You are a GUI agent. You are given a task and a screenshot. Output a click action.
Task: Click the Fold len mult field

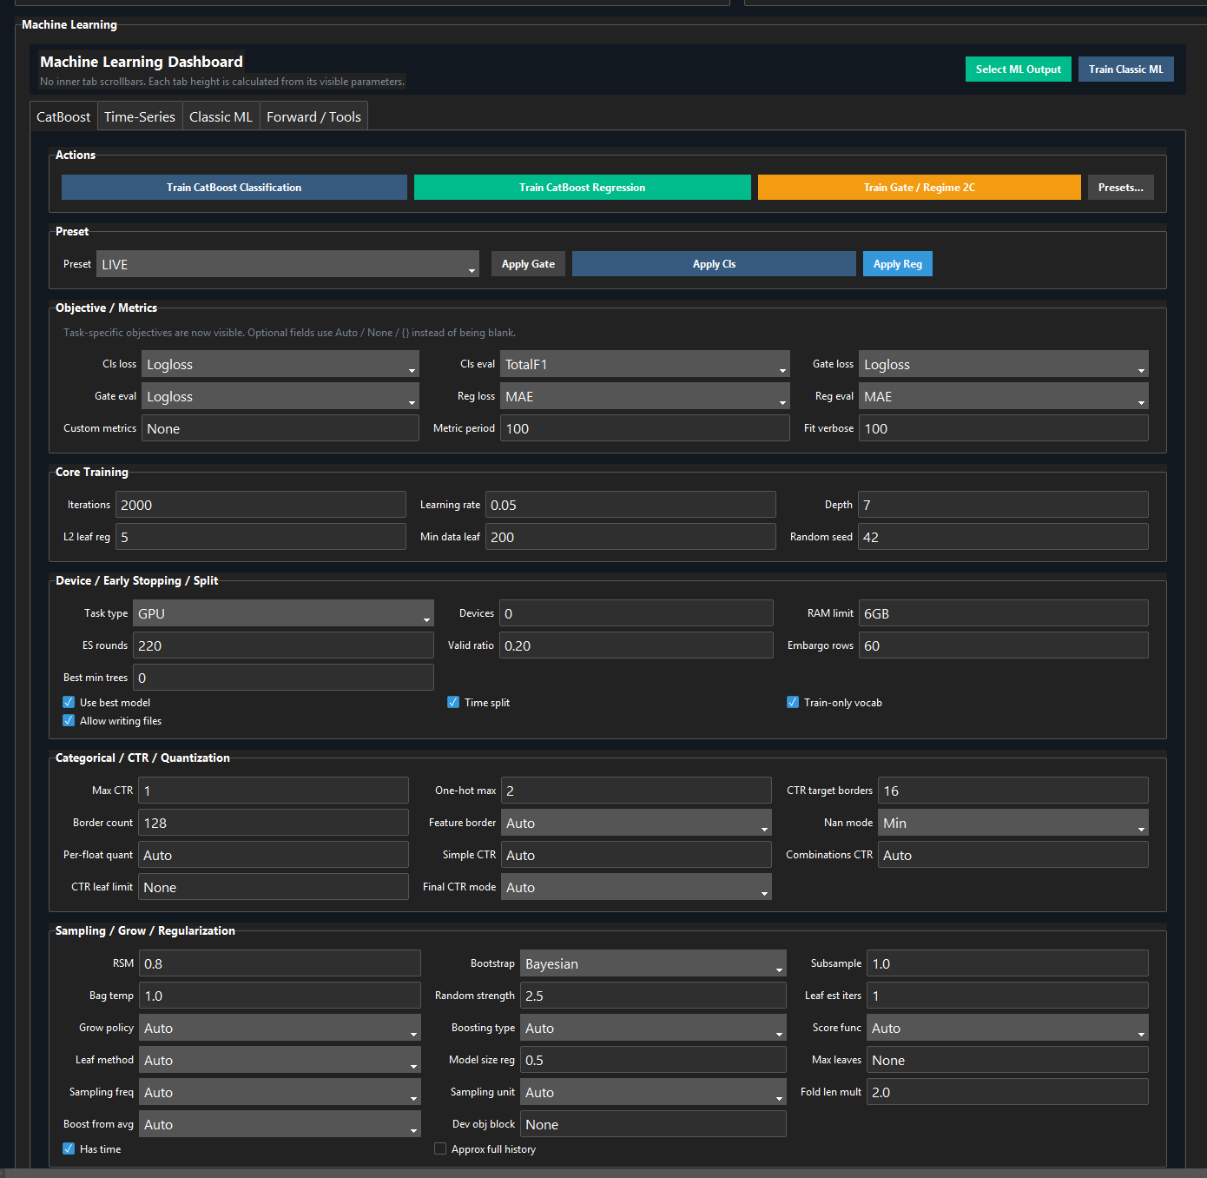pos(1007,1092)
